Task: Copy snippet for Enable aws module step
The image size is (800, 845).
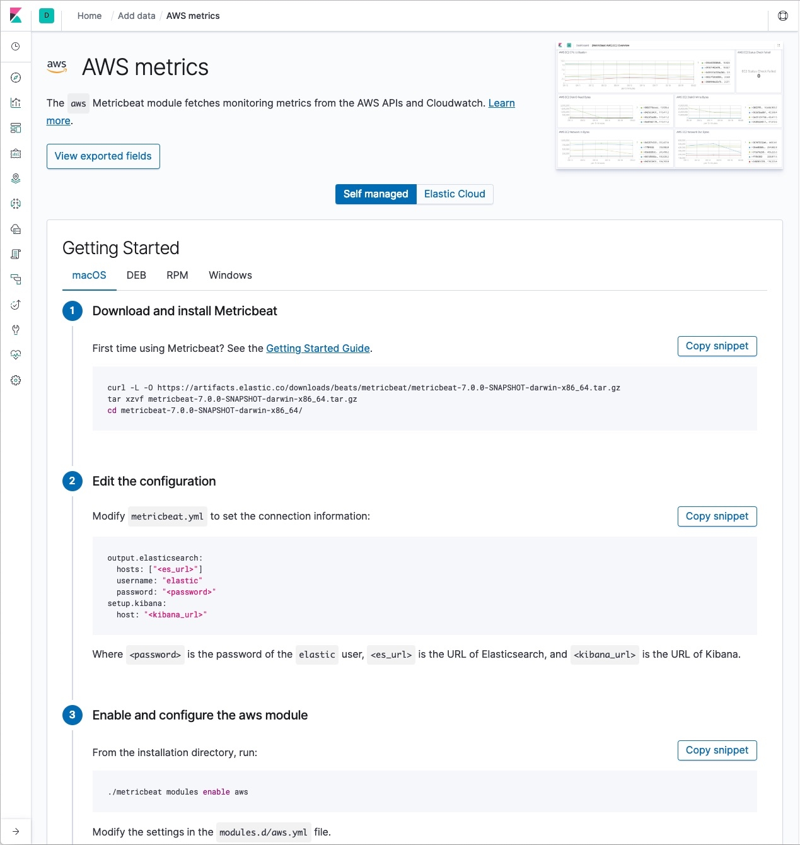Action: pos(717,750)
